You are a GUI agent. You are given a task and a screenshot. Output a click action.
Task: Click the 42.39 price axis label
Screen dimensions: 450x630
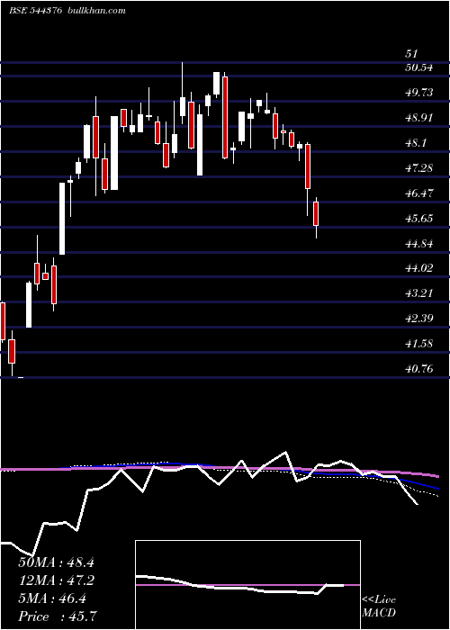pos(419,319)
